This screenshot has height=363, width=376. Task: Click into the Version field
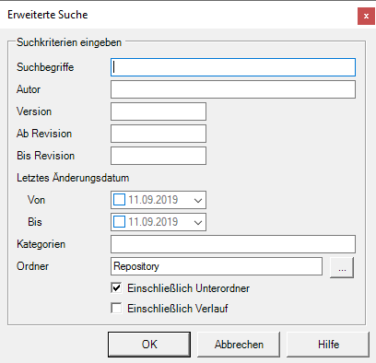click(159, 111)
